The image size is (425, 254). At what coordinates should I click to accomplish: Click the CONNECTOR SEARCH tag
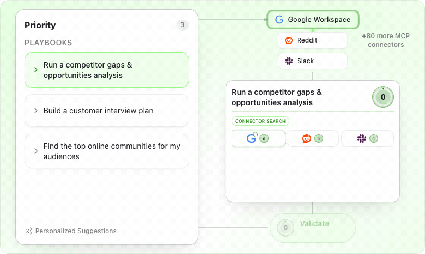(260, 121)
